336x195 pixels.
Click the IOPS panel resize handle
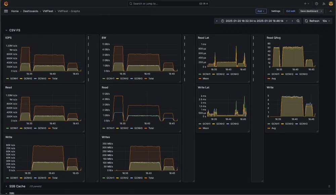click(83, 81)
